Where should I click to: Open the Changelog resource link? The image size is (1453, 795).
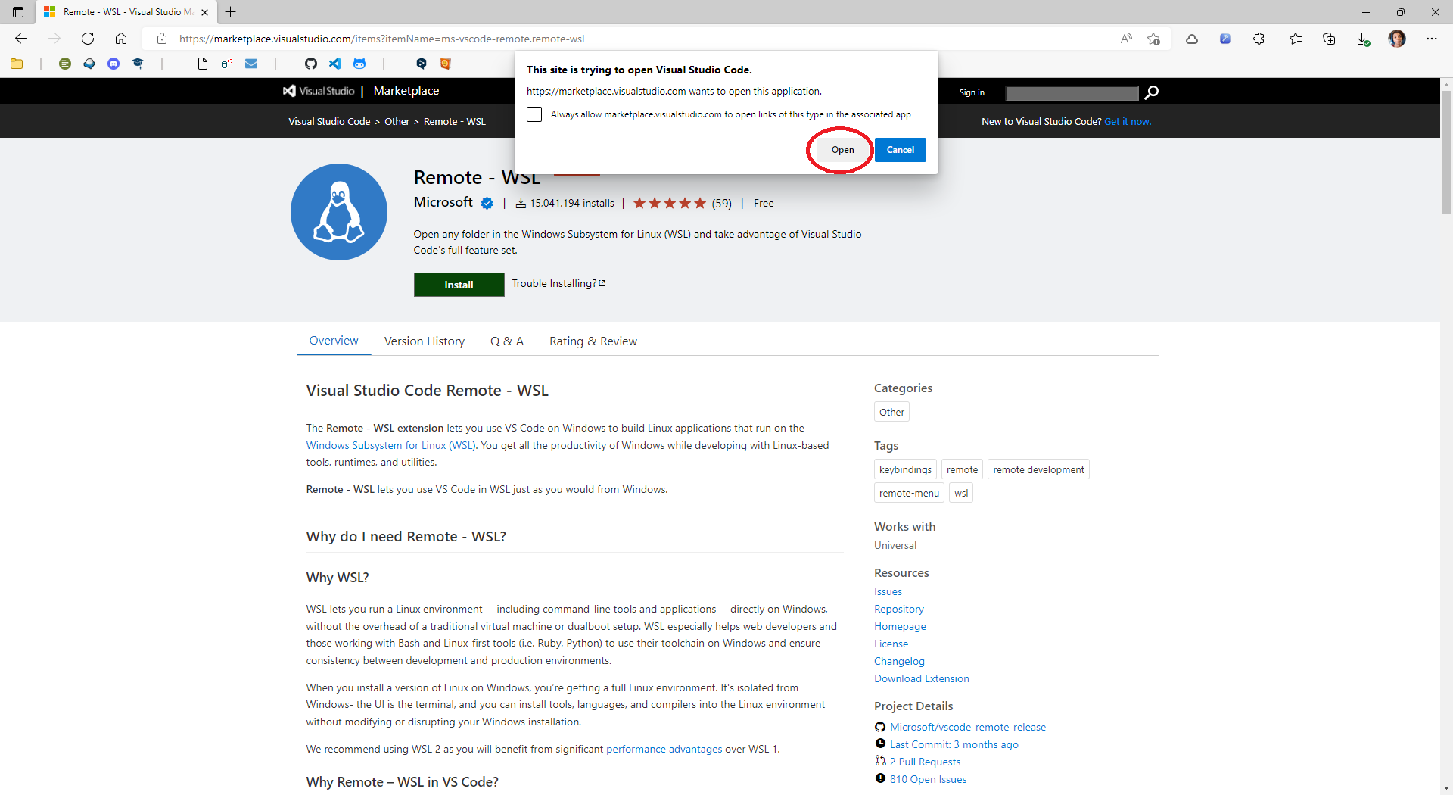899,661
